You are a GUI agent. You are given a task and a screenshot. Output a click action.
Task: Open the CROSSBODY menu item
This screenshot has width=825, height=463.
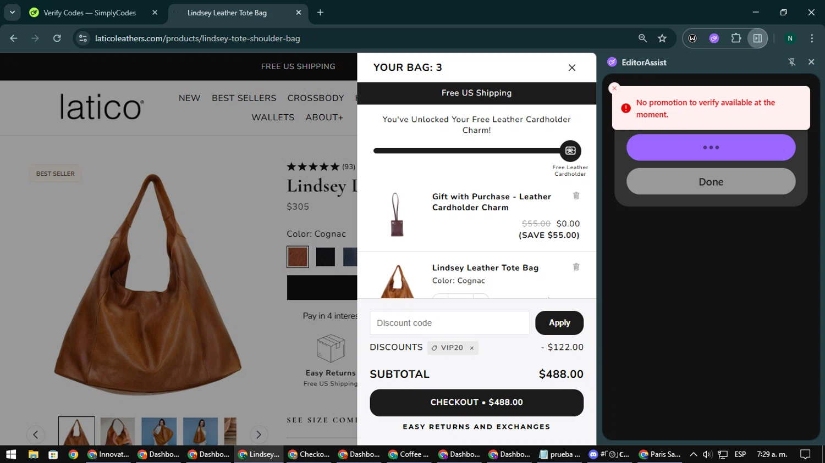tap(316, 98)
